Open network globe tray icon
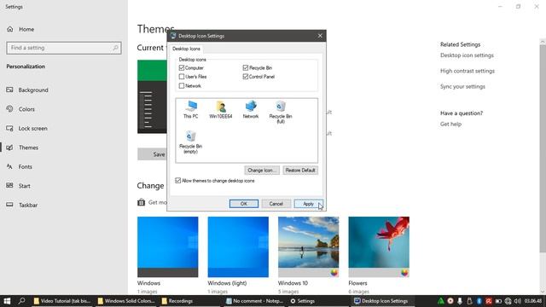This screenshot has height=307, width=546. pos(508,301)
